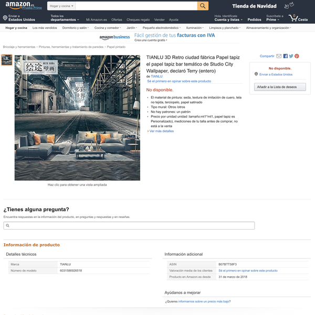Click informarnos sobre un precio más bajo link
This screenshot has width=315, height=315.
[x=204, y=301]
